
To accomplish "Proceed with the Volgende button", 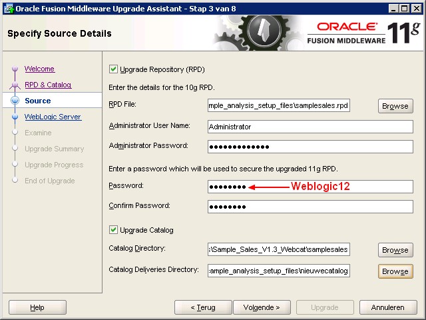I will click(x=262, y=307).
